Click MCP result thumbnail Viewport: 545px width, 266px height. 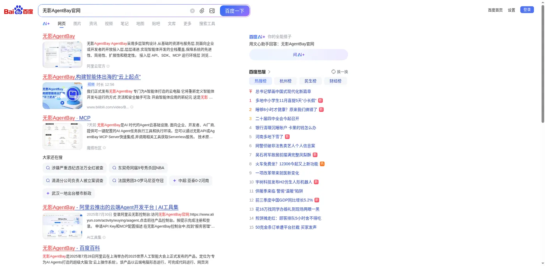point(62,136)
